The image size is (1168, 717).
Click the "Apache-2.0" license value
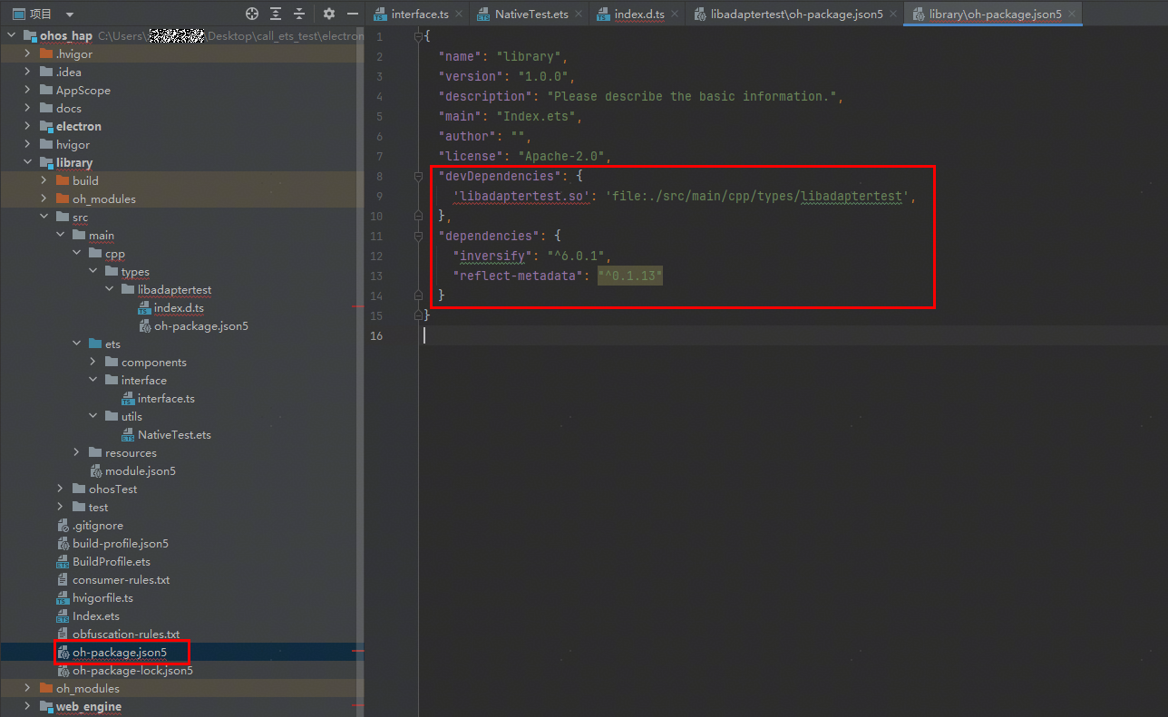pyautogui.click(x=560, y=156)
